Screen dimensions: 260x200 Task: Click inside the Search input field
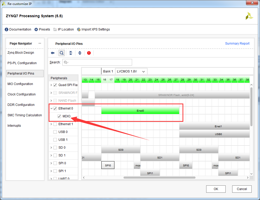pyautogui.click(x=97, y=62)
